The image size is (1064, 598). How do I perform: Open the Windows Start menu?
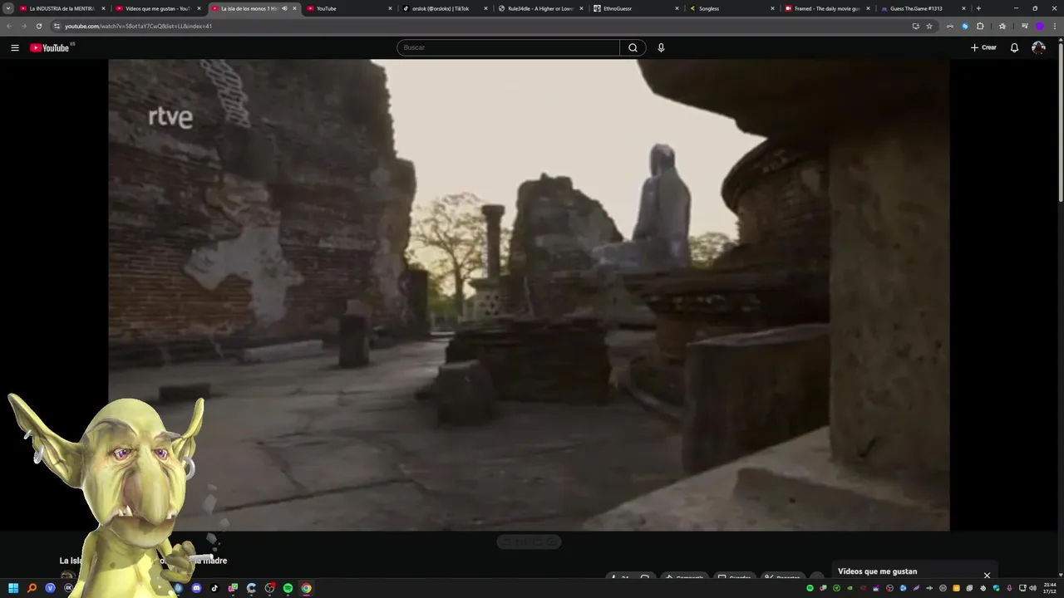pyautogui.click(x=13, y=588)
